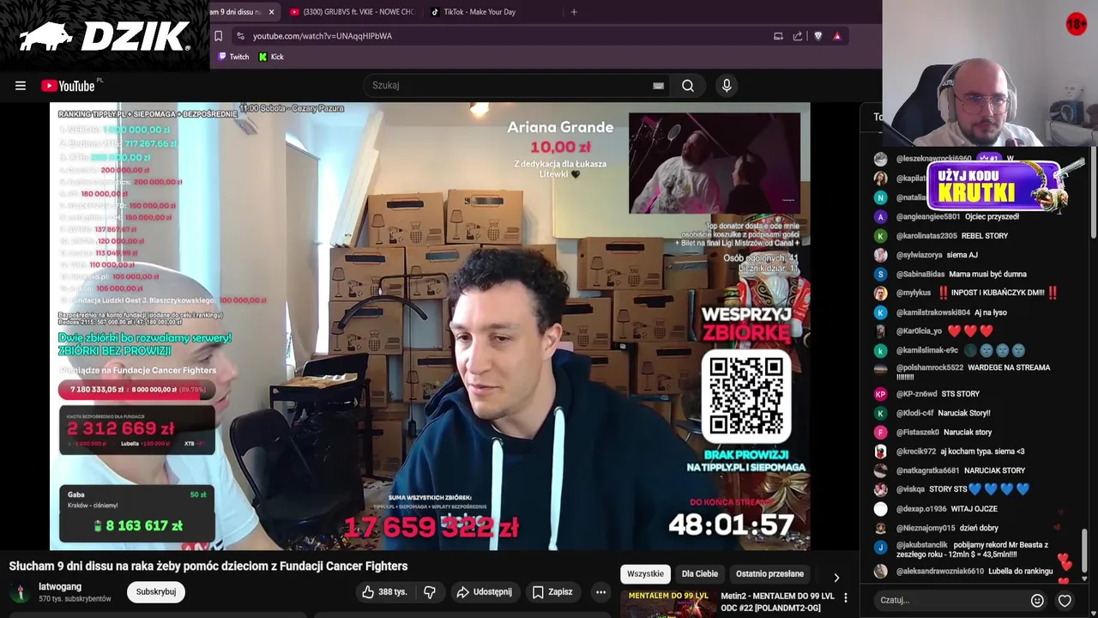The image size is (1098, 618).
Task: Click the WESPRZYJ ZBIÓRKĘ QR code
Action: (746, 396)
